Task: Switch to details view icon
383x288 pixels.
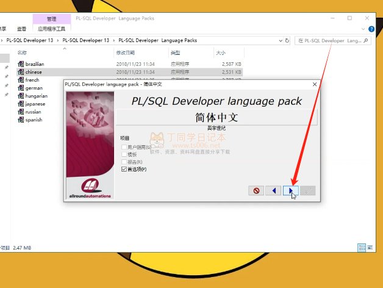Action: pyautogui.click(x=362, y=248)
